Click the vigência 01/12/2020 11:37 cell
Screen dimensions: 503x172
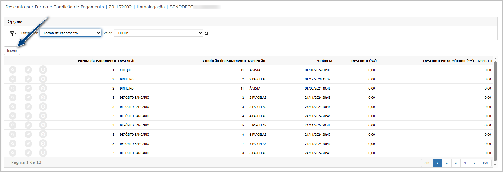[x=318, y=79]
